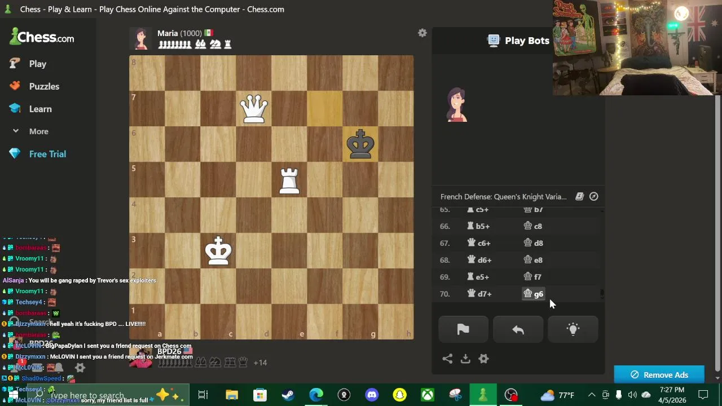722x406 pixels.
Task: Open Microsoft Edge from taskbar
Action: coord(316,395)
